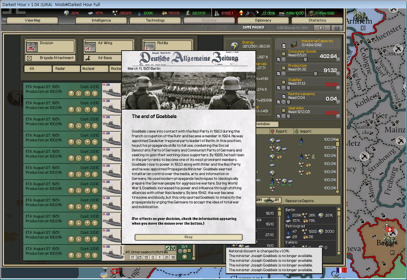Select the Division tank icon

point(33,46)
